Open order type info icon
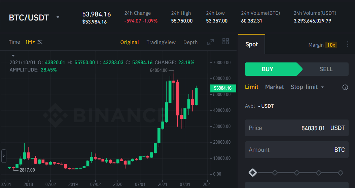The image size is (355, 188). pos(345,87)
